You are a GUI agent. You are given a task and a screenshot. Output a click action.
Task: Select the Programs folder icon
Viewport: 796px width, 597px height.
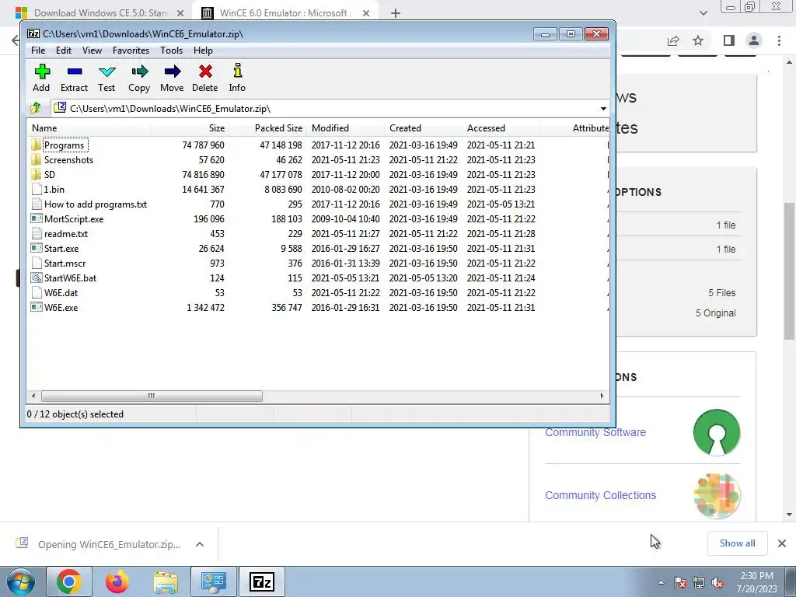coord(36,145)
